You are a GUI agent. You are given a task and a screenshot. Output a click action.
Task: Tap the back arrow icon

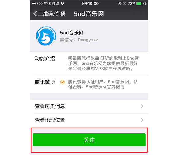point(35,14)
